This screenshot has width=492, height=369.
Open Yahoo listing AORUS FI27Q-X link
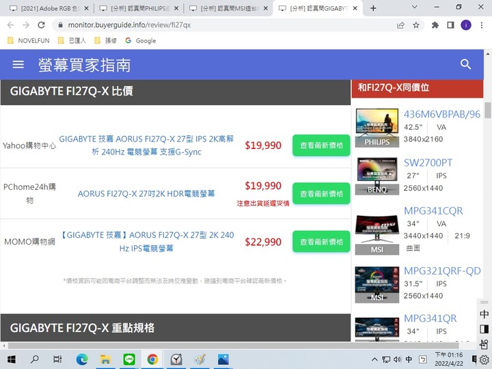[x=146, y=146]
